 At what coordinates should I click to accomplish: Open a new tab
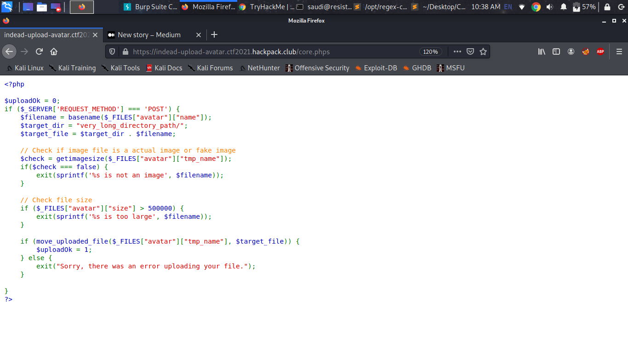coord(214,35)
